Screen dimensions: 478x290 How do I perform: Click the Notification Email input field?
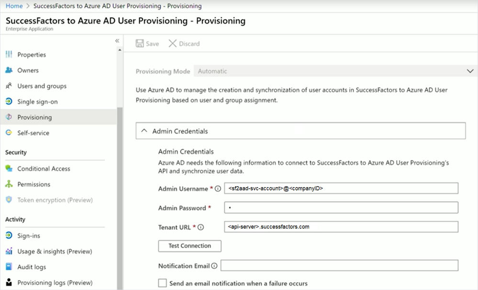pyautogui.click(x=339, y=265)
